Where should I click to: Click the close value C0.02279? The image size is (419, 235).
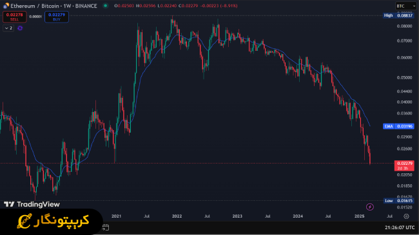click(188, 6)
